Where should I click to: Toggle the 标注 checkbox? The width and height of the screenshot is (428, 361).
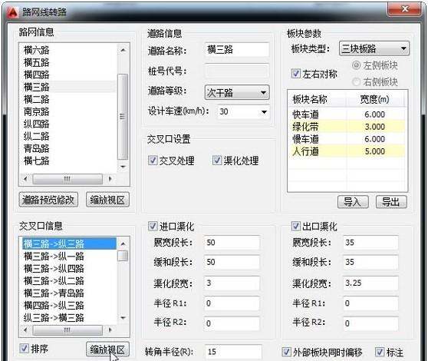click(x=380, y=352)
